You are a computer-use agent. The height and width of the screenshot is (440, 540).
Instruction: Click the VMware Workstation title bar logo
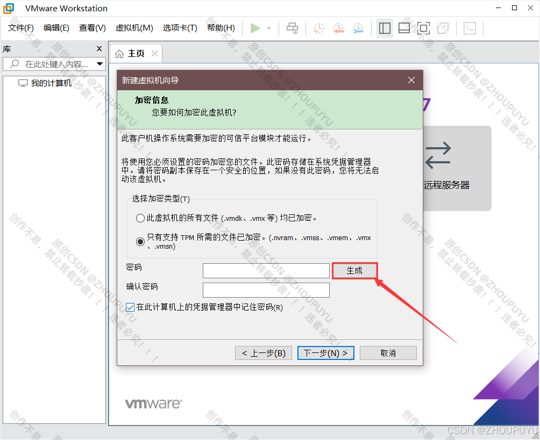9,8
